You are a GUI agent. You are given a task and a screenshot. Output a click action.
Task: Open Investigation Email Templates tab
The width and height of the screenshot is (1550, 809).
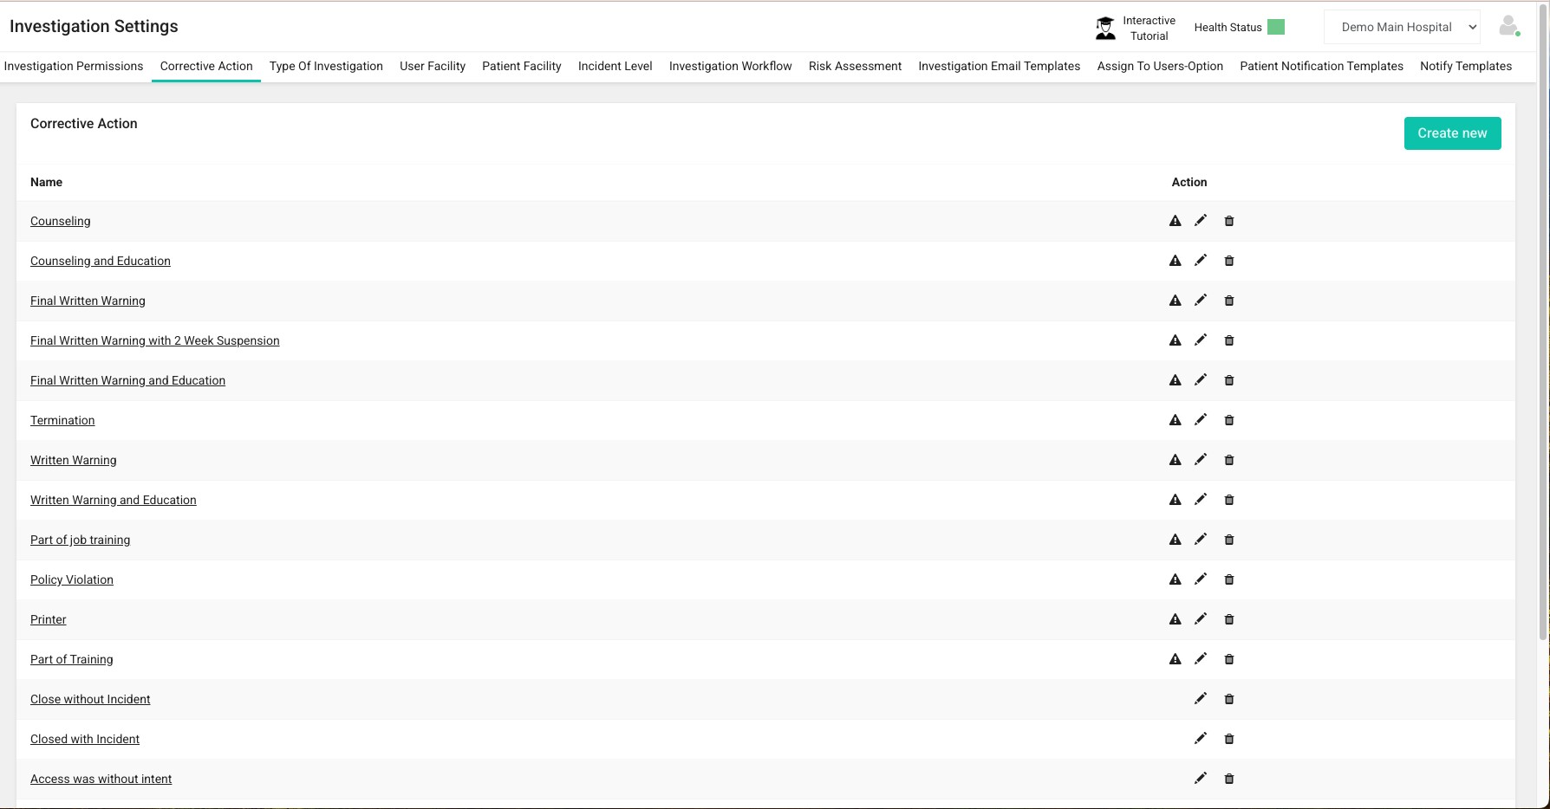[1000, 66]
